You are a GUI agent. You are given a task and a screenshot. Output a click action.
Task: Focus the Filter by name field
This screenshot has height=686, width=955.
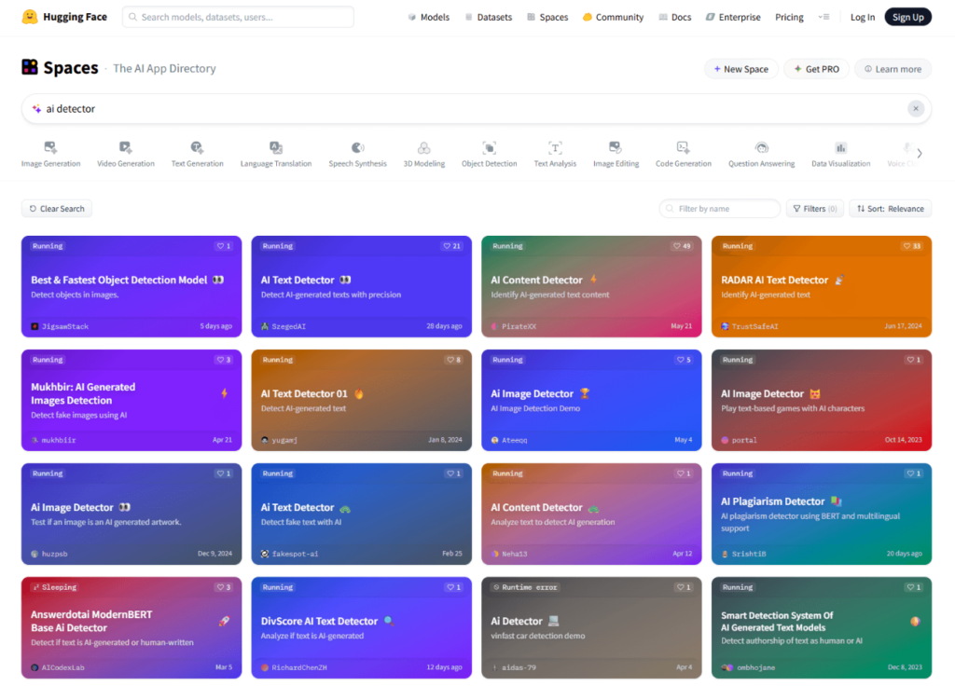(x=719, y=209)
